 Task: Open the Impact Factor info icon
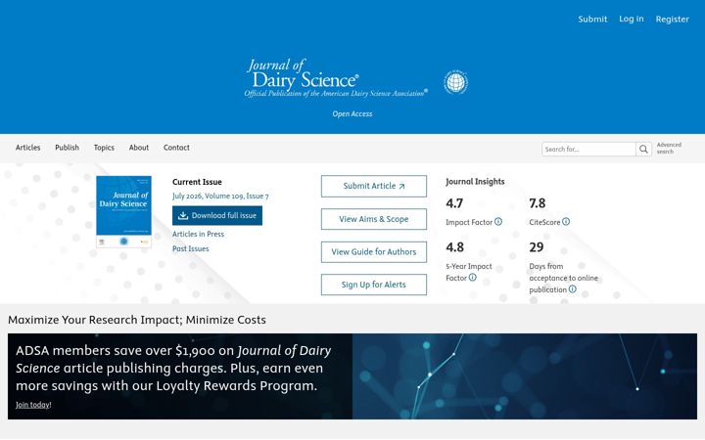pos(498,222)
